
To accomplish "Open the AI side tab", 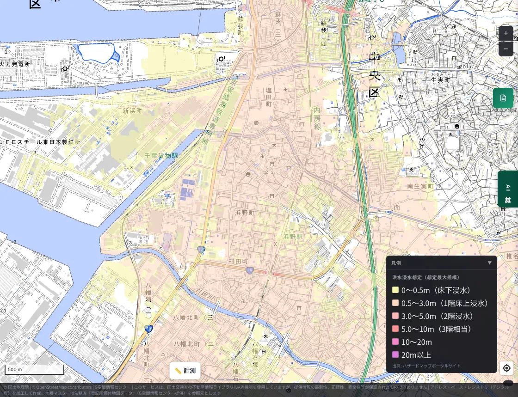I will (x=508, y=189).
